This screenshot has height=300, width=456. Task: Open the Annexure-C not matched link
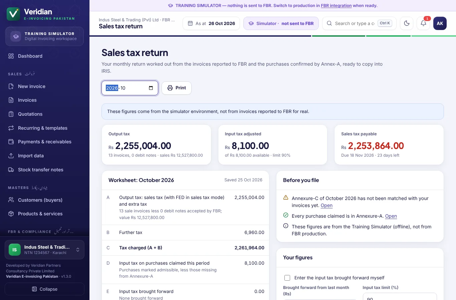tap(326, 205)
